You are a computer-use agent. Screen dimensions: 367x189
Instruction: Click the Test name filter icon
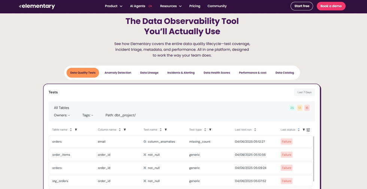166,130
